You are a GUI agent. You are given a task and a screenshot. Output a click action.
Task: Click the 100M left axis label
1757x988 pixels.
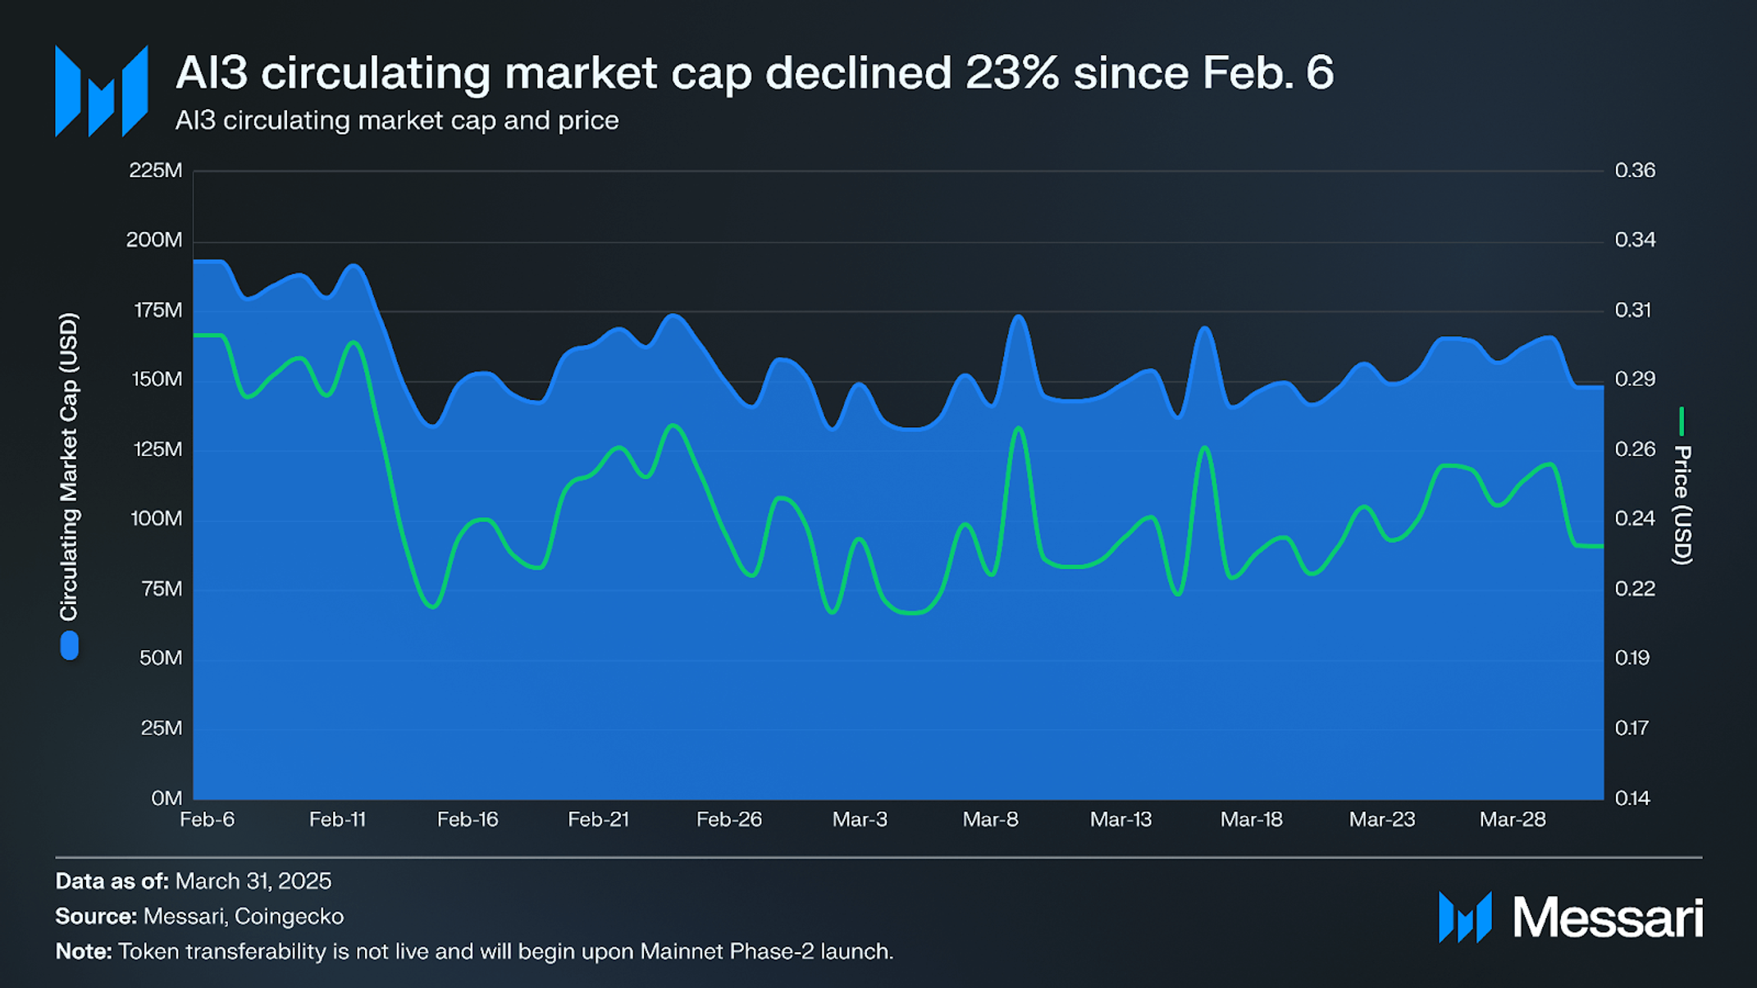tap(157, 519)
